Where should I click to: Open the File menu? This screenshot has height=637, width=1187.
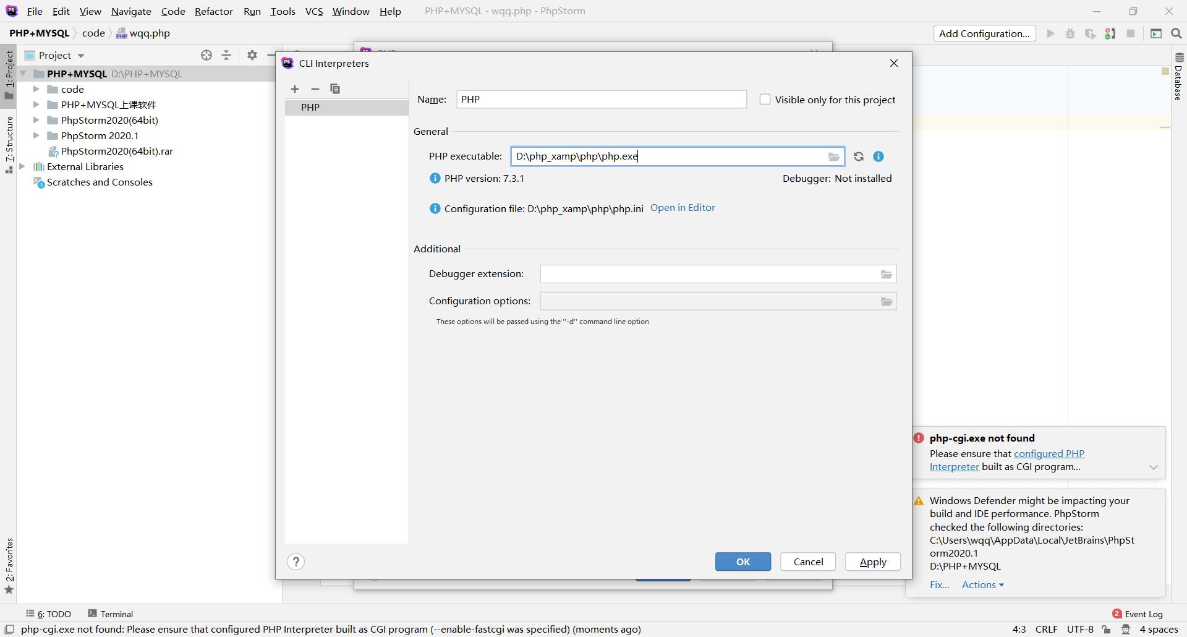(35, 11)
